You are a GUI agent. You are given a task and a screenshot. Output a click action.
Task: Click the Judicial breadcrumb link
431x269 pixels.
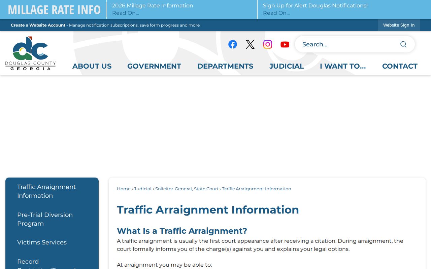tap(143, 189)
